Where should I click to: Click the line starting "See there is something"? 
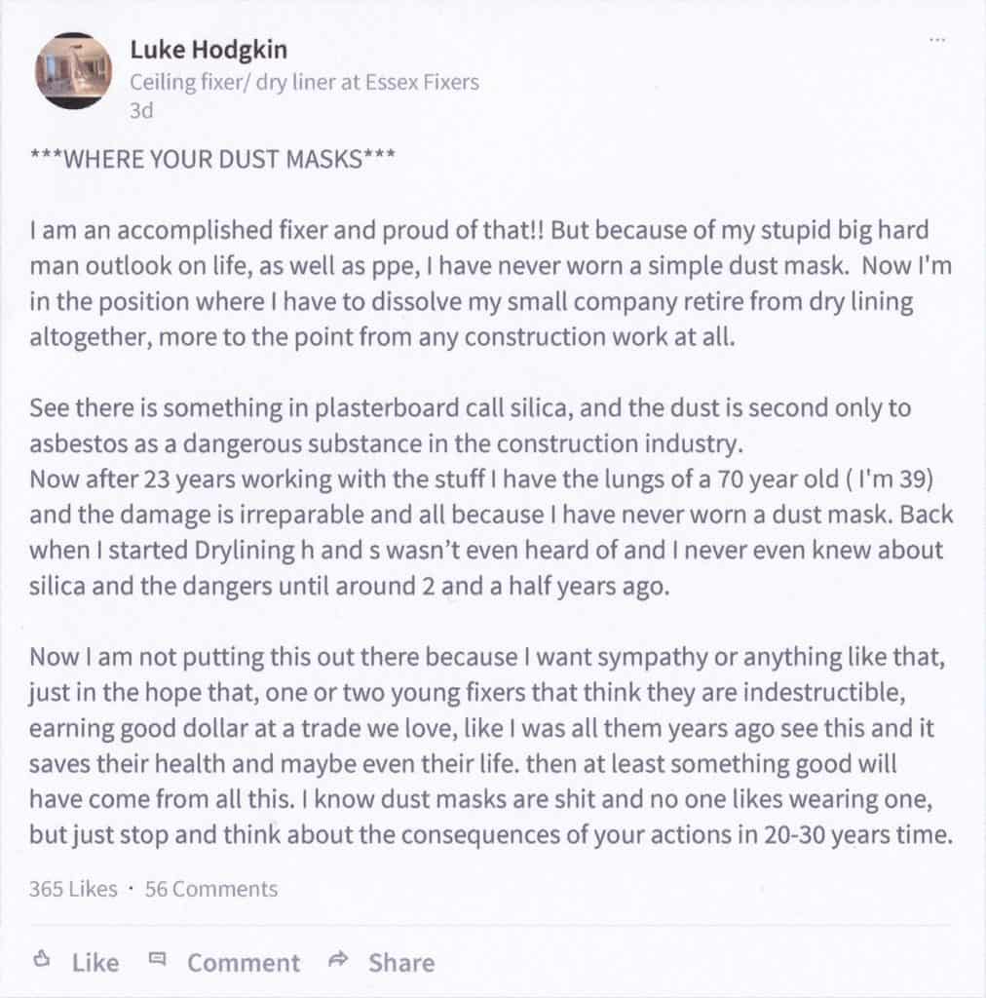click(x=470, y=407)
